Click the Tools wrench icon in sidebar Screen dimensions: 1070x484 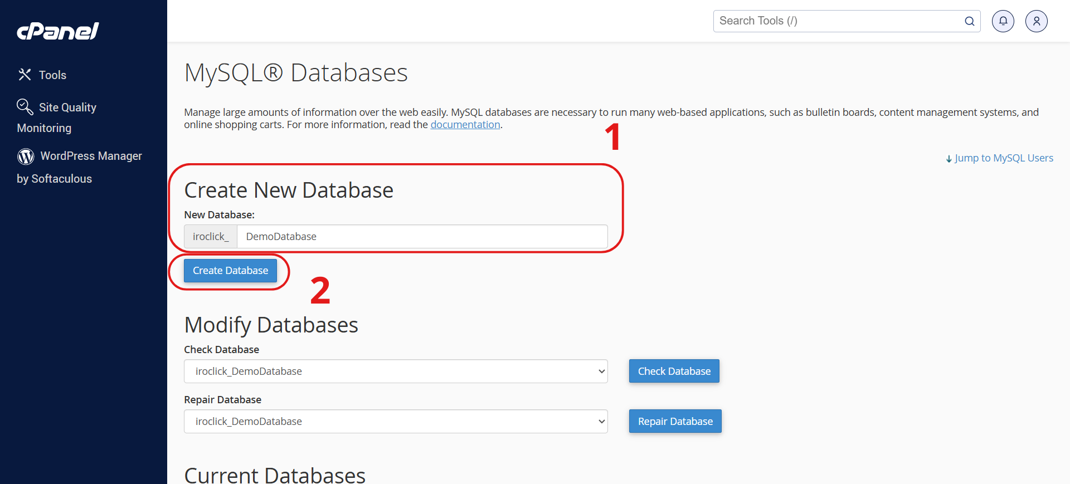(x=25, y=75)
